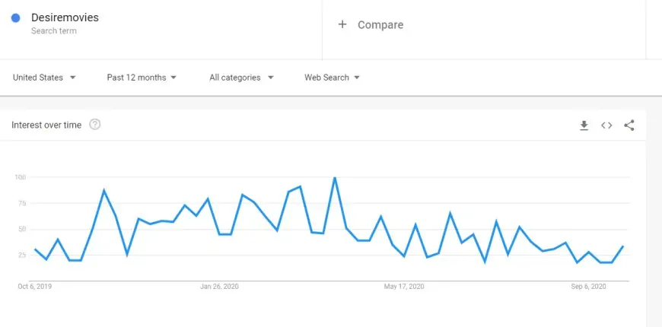Select the Sep 6, 2020 axis label
The image size is (662, 327).
tap(588, 287)
